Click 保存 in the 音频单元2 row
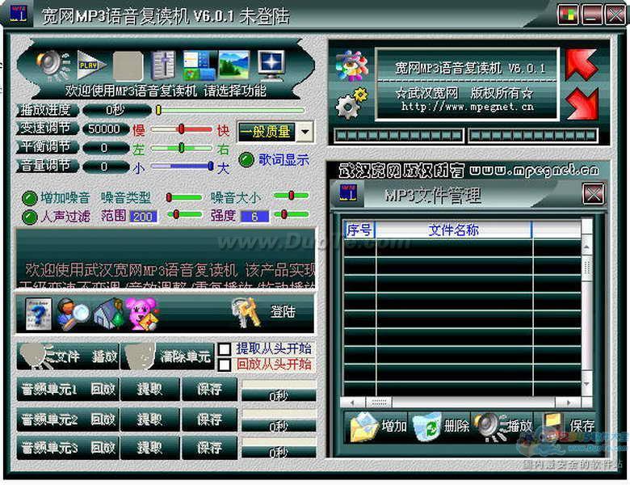The image size is (630, 485). point(209,420)
